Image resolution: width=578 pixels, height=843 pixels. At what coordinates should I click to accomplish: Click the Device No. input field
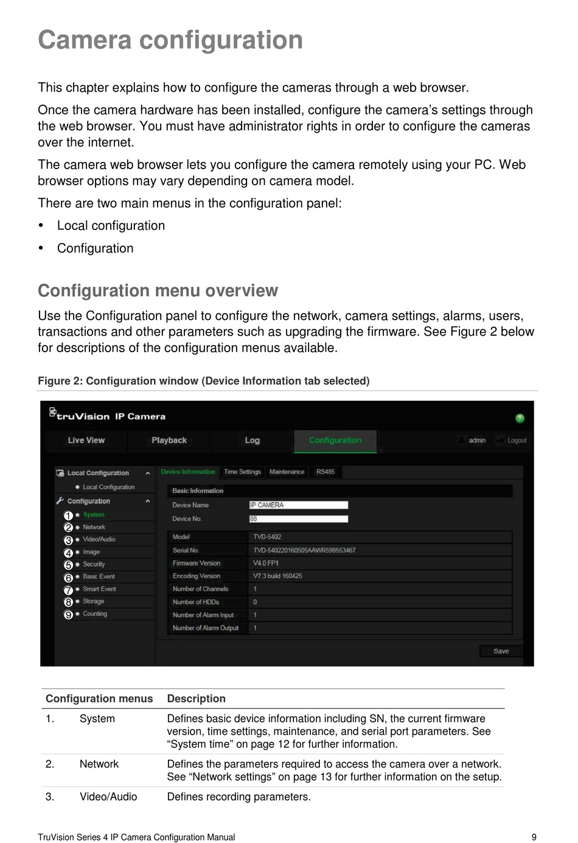[x=298, y=519]
